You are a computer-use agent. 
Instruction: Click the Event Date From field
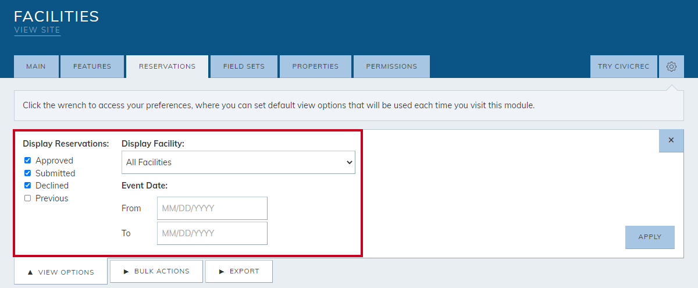coord(212,208)
